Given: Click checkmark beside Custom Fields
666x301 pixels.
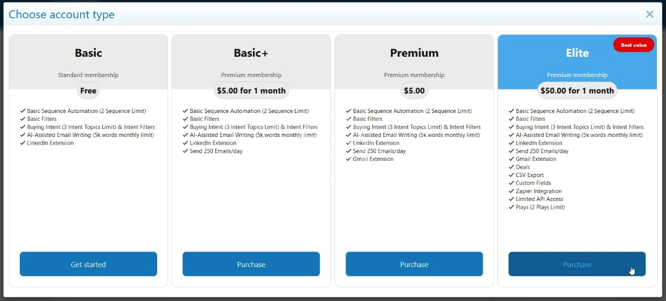Looking at the screenshot, I should pos(511,183).
